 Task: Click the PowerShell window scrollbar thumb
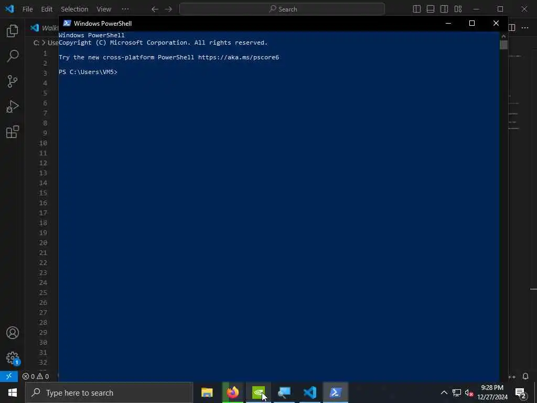[503, 45]
